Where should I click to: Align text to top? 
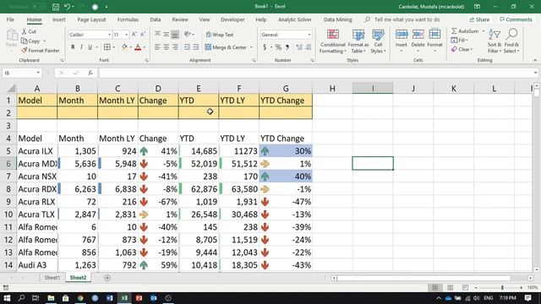pos(157,34)
